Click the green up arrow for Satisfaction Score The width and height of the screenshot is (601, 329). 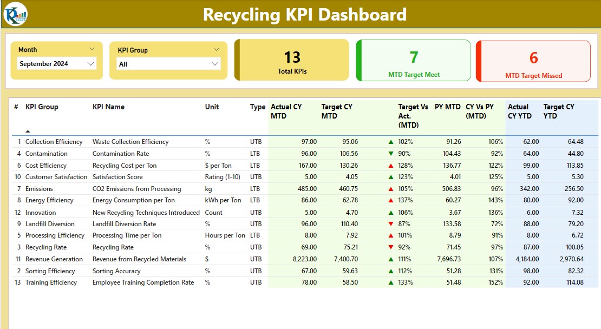(x=391, y=177)
